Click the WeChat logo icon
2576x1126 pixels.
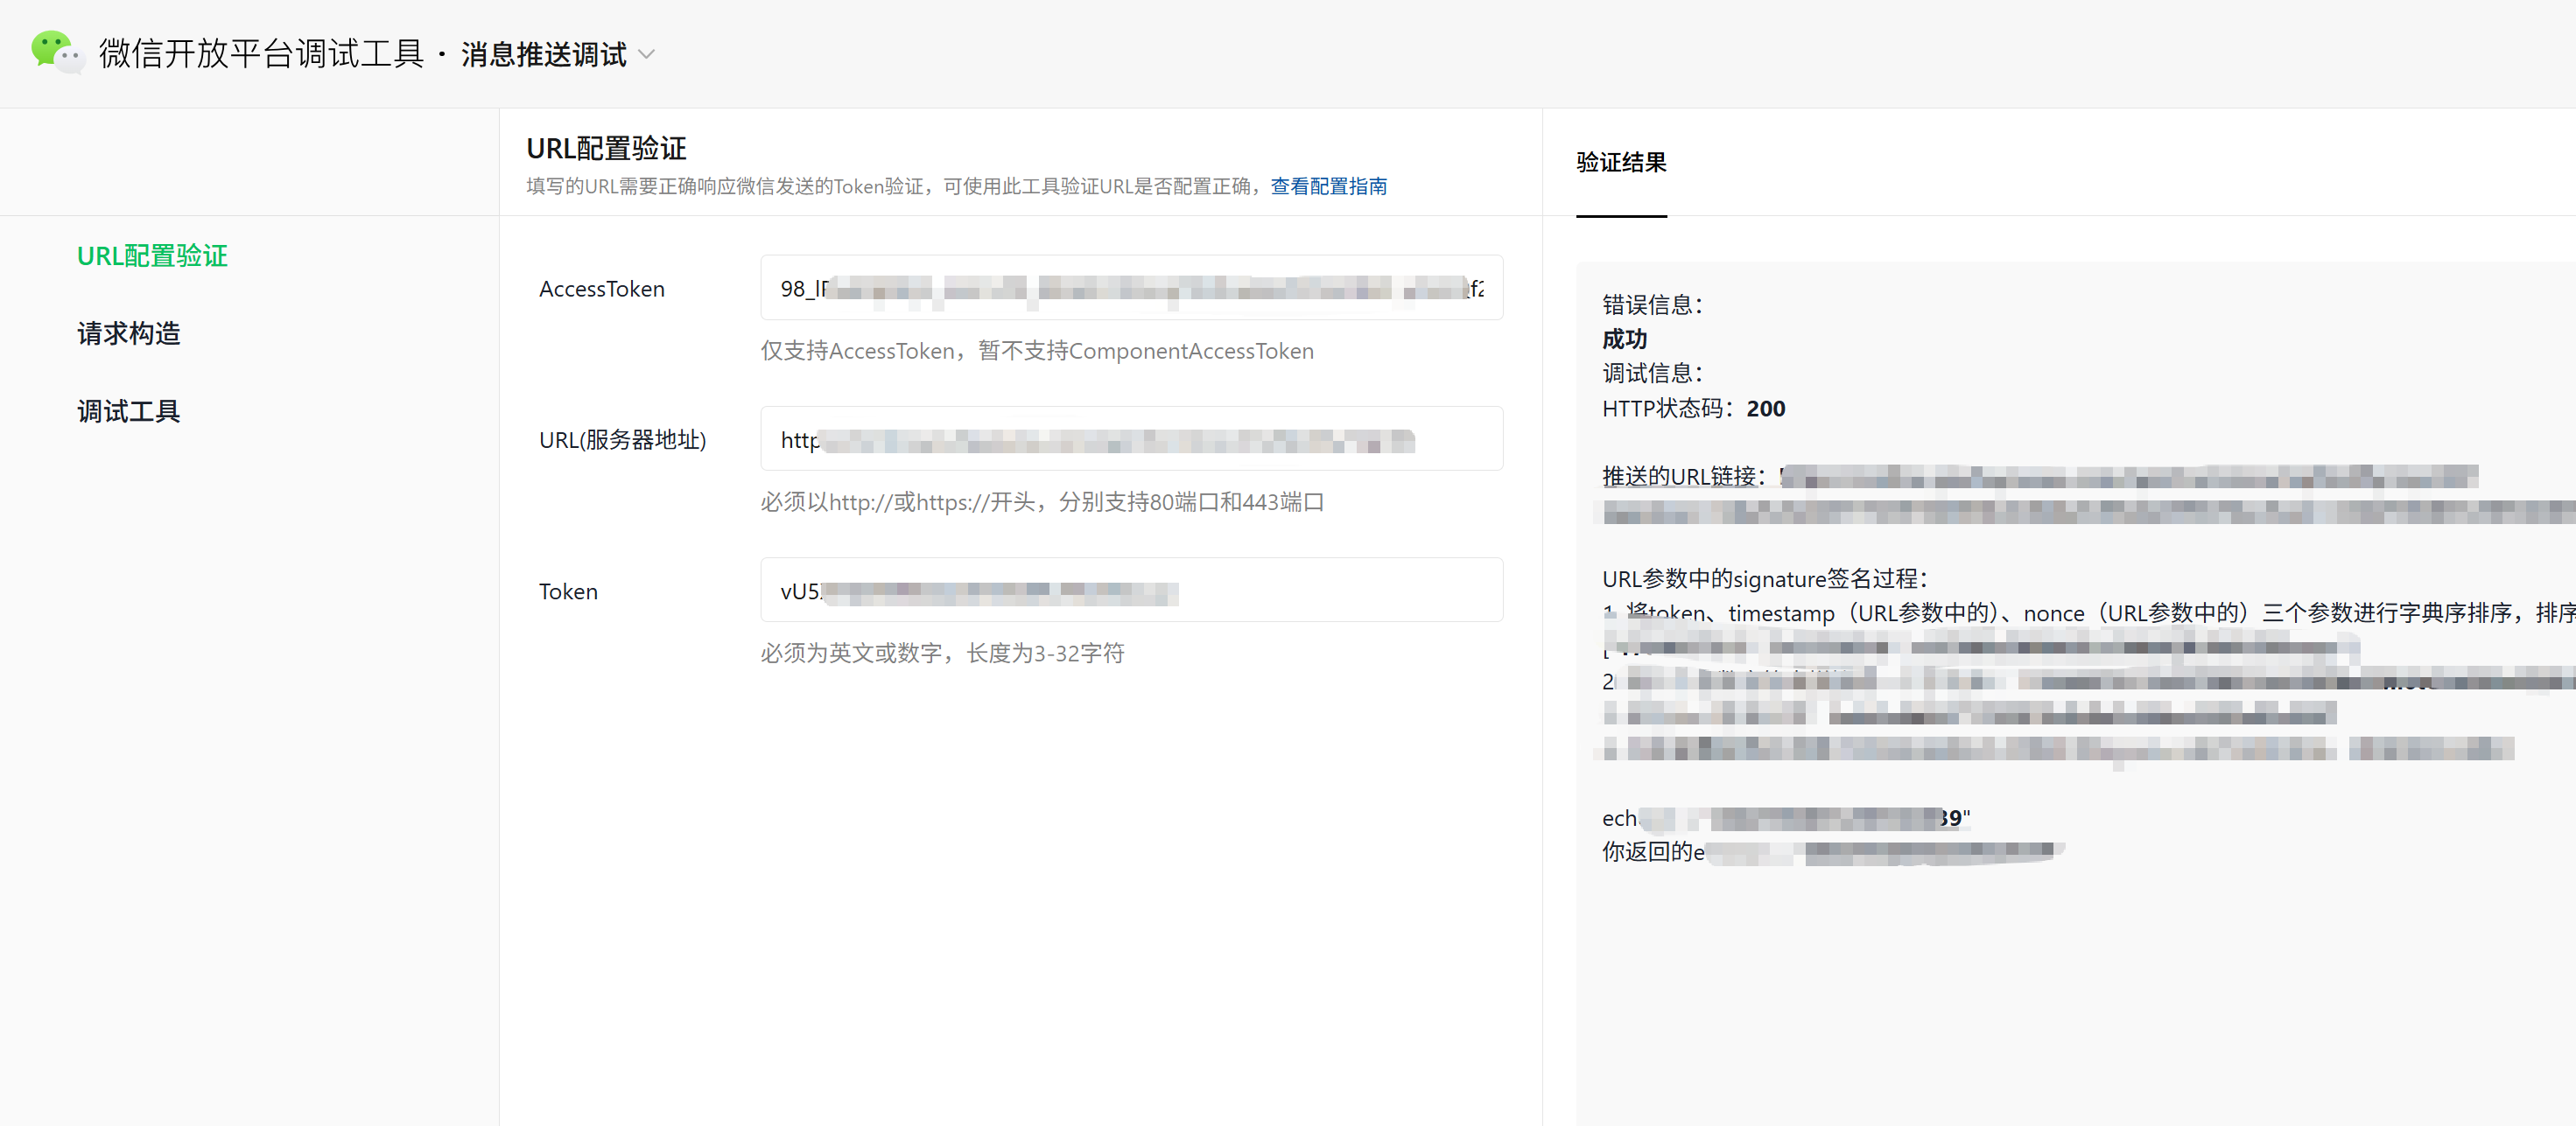tap(56, 52)
